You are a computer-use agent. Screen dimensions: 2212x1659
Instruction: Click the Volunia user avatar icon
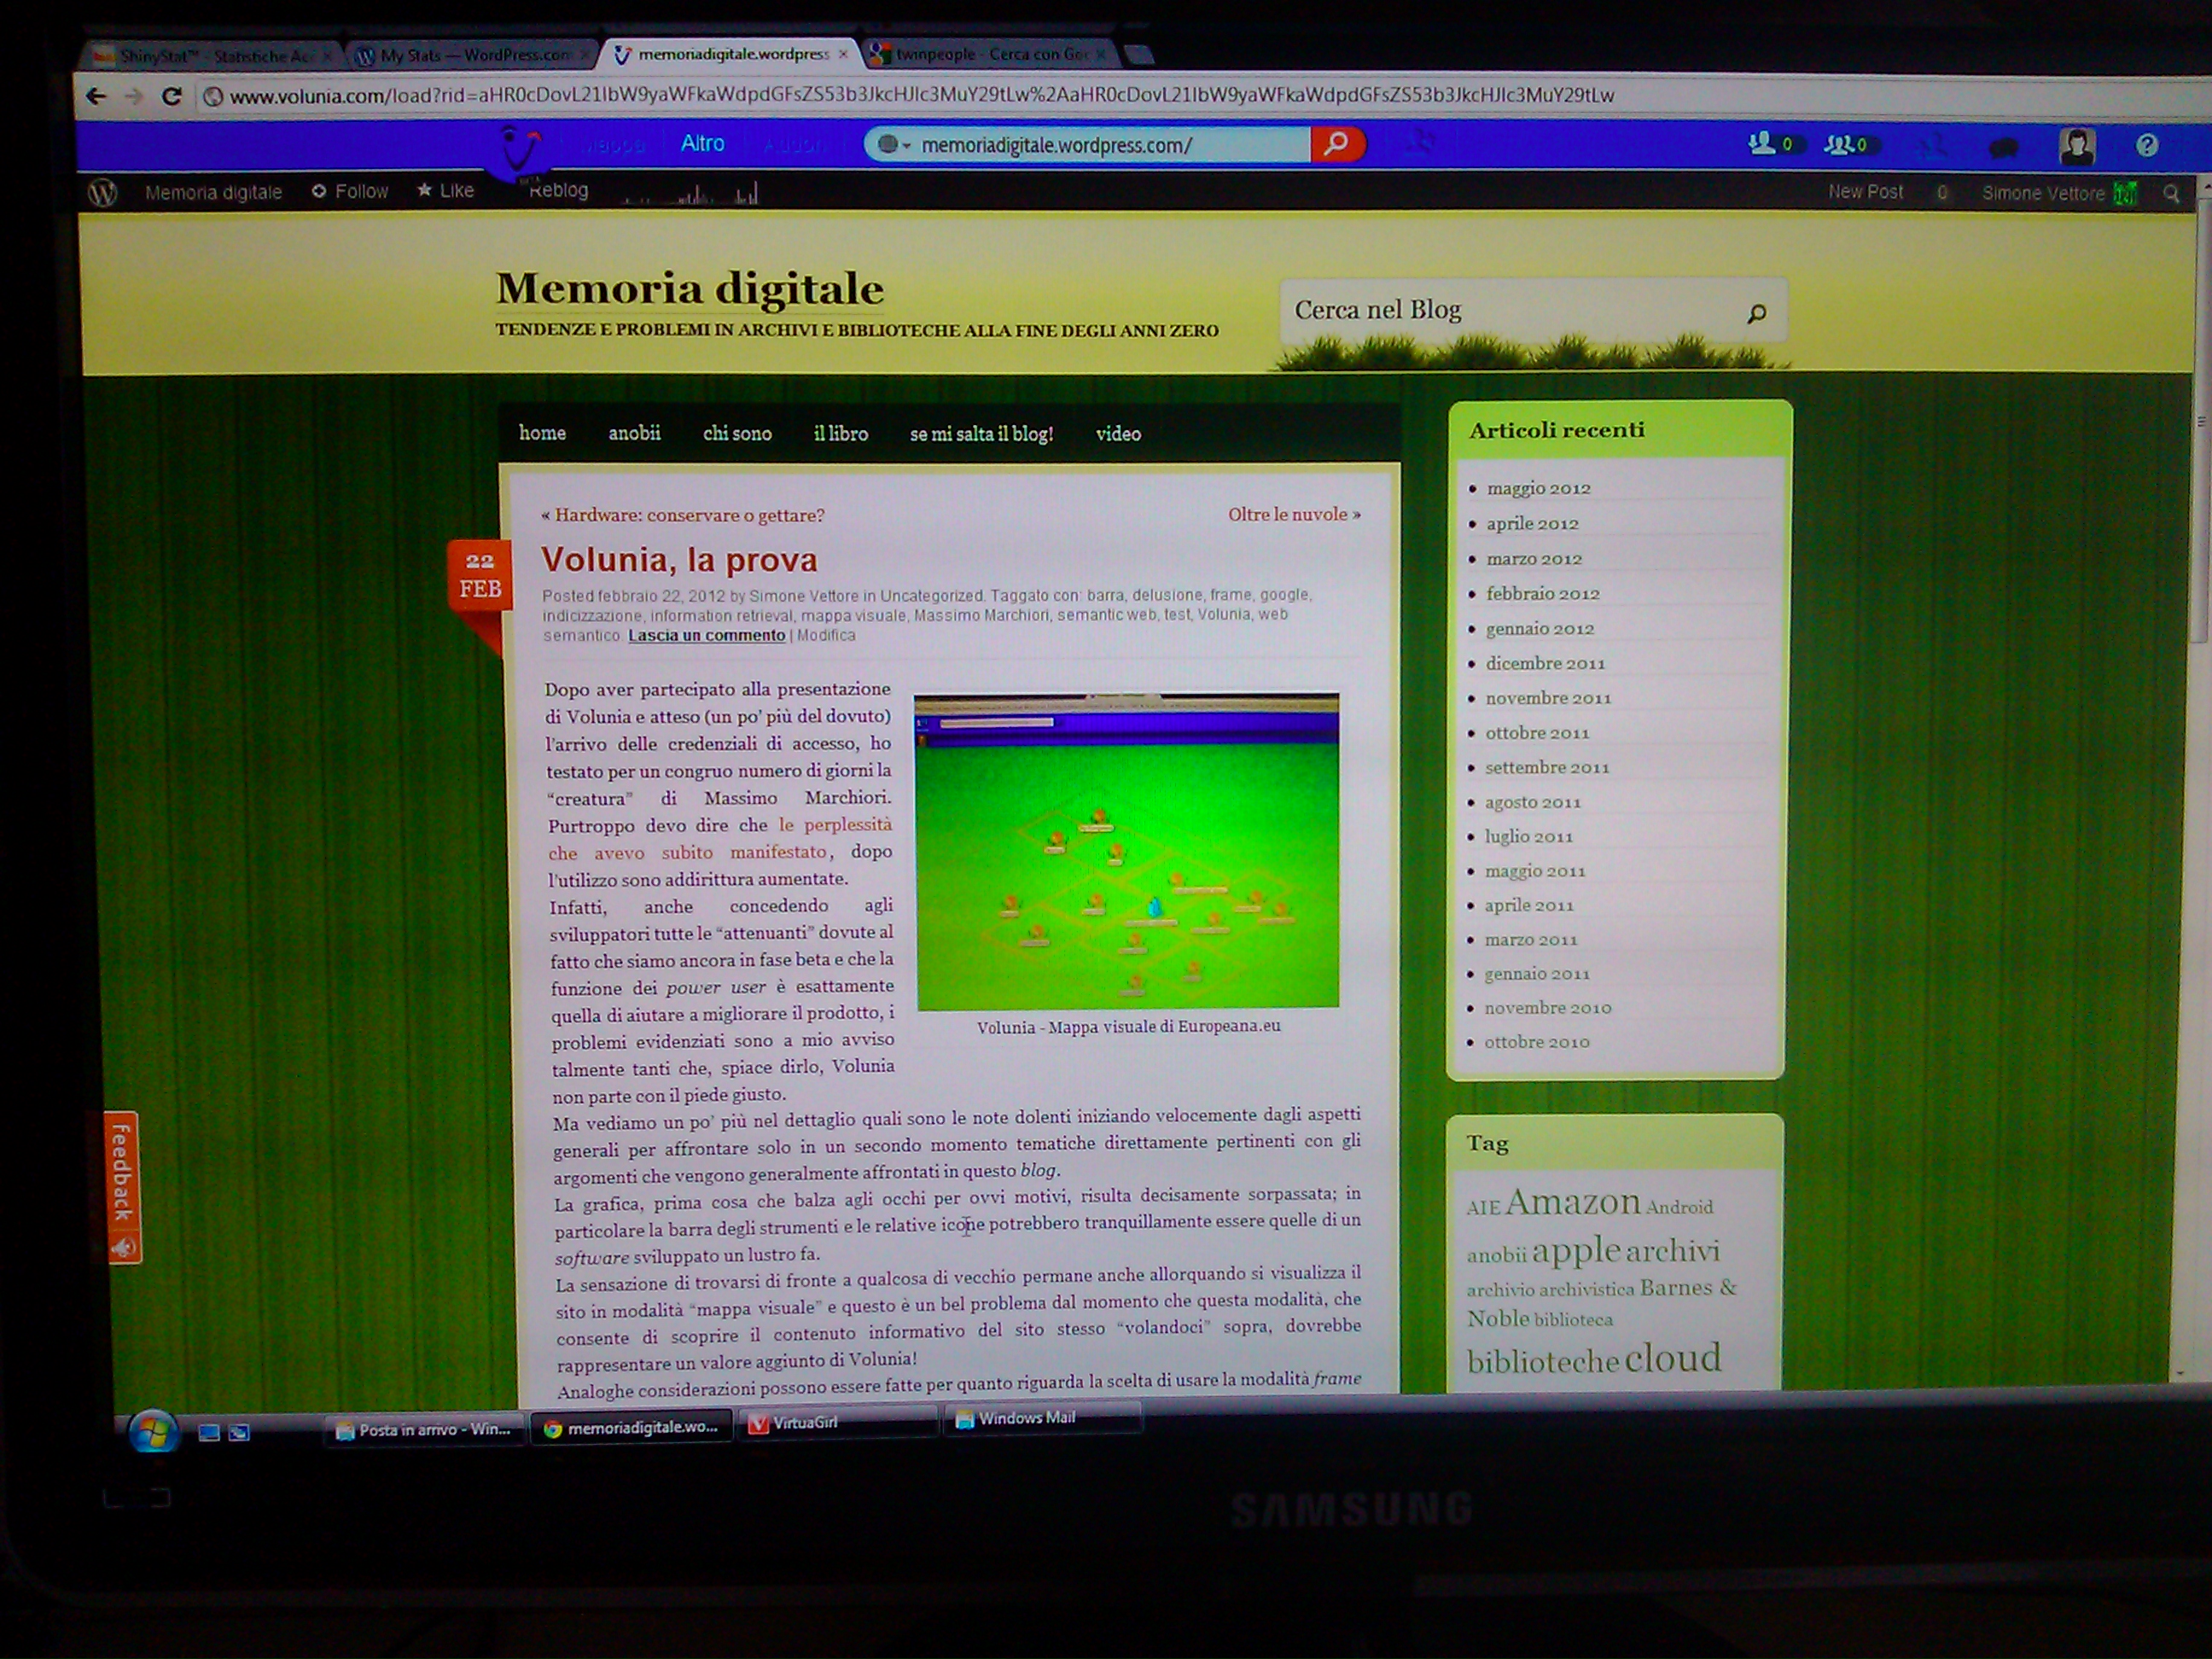click(2076, 146)
